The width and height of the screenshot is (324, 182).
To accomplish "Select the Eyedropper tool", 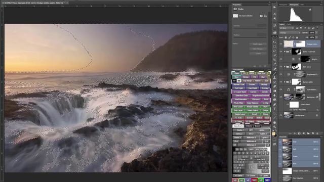I will 274,64.
